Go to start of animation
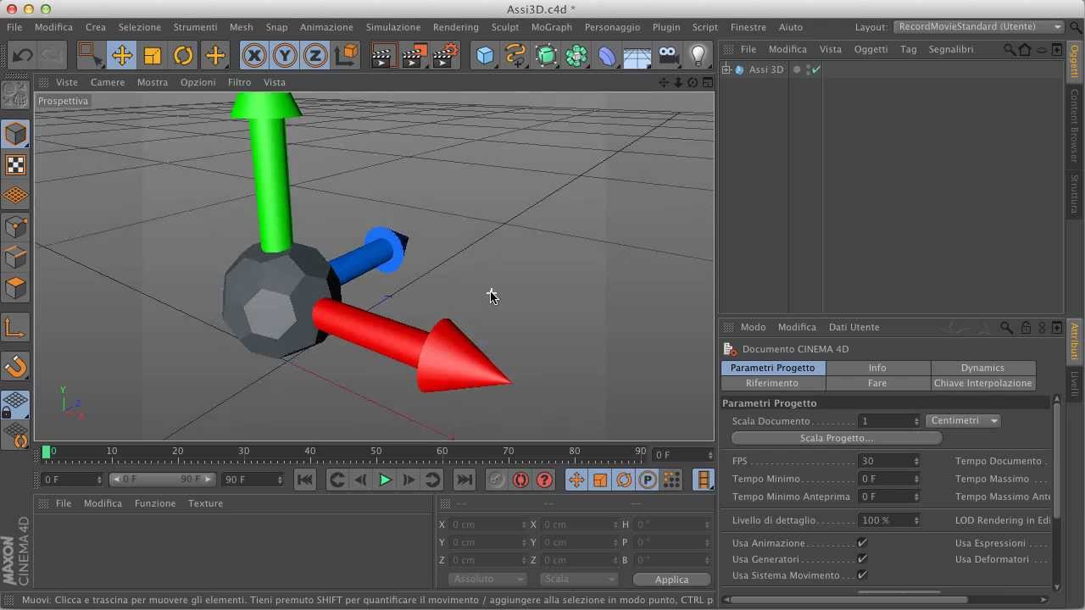Viewport: 1085px width, 610px height. (x=305, y=480)
